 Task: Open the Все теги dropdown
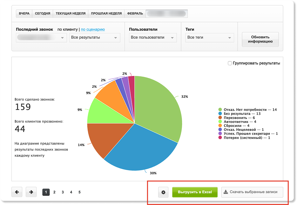210,38
